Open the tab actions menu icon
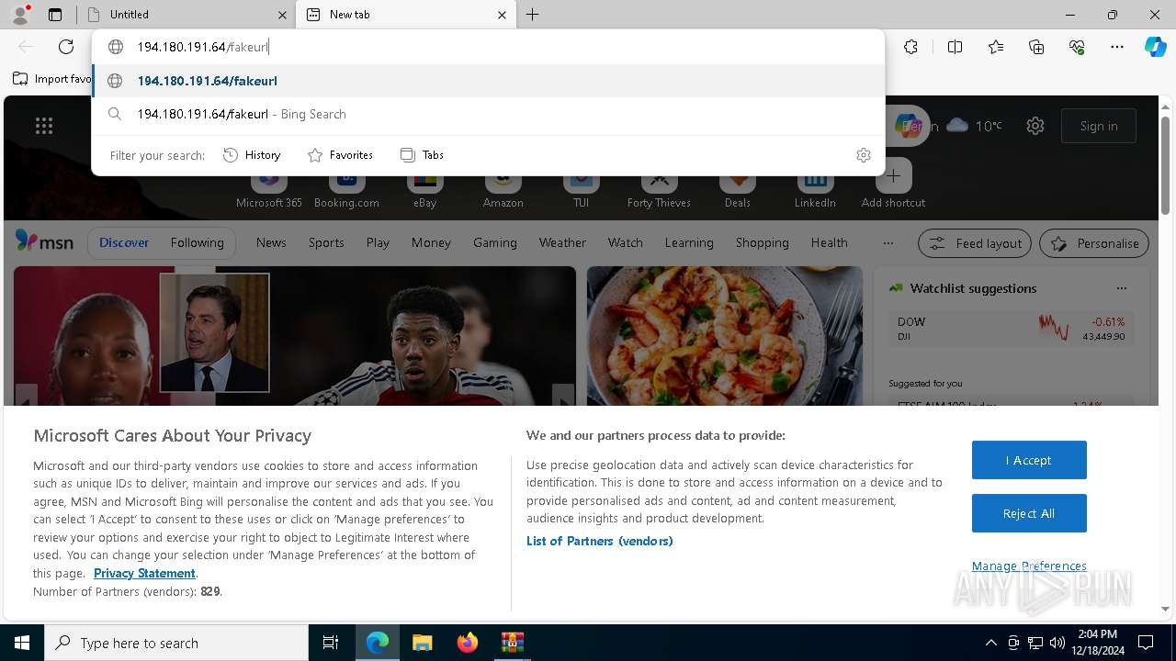This screenshot has width=1176, height=661. [x=55, y=15]
